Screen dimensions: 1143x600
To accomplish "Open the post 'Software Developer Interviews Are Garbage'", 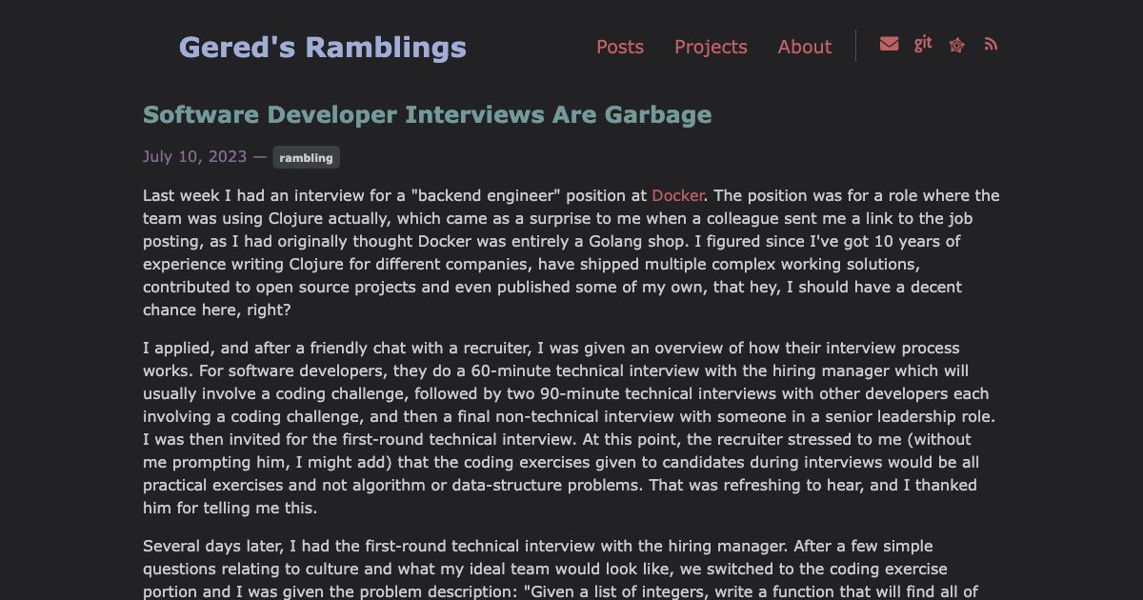I will 427,114.
